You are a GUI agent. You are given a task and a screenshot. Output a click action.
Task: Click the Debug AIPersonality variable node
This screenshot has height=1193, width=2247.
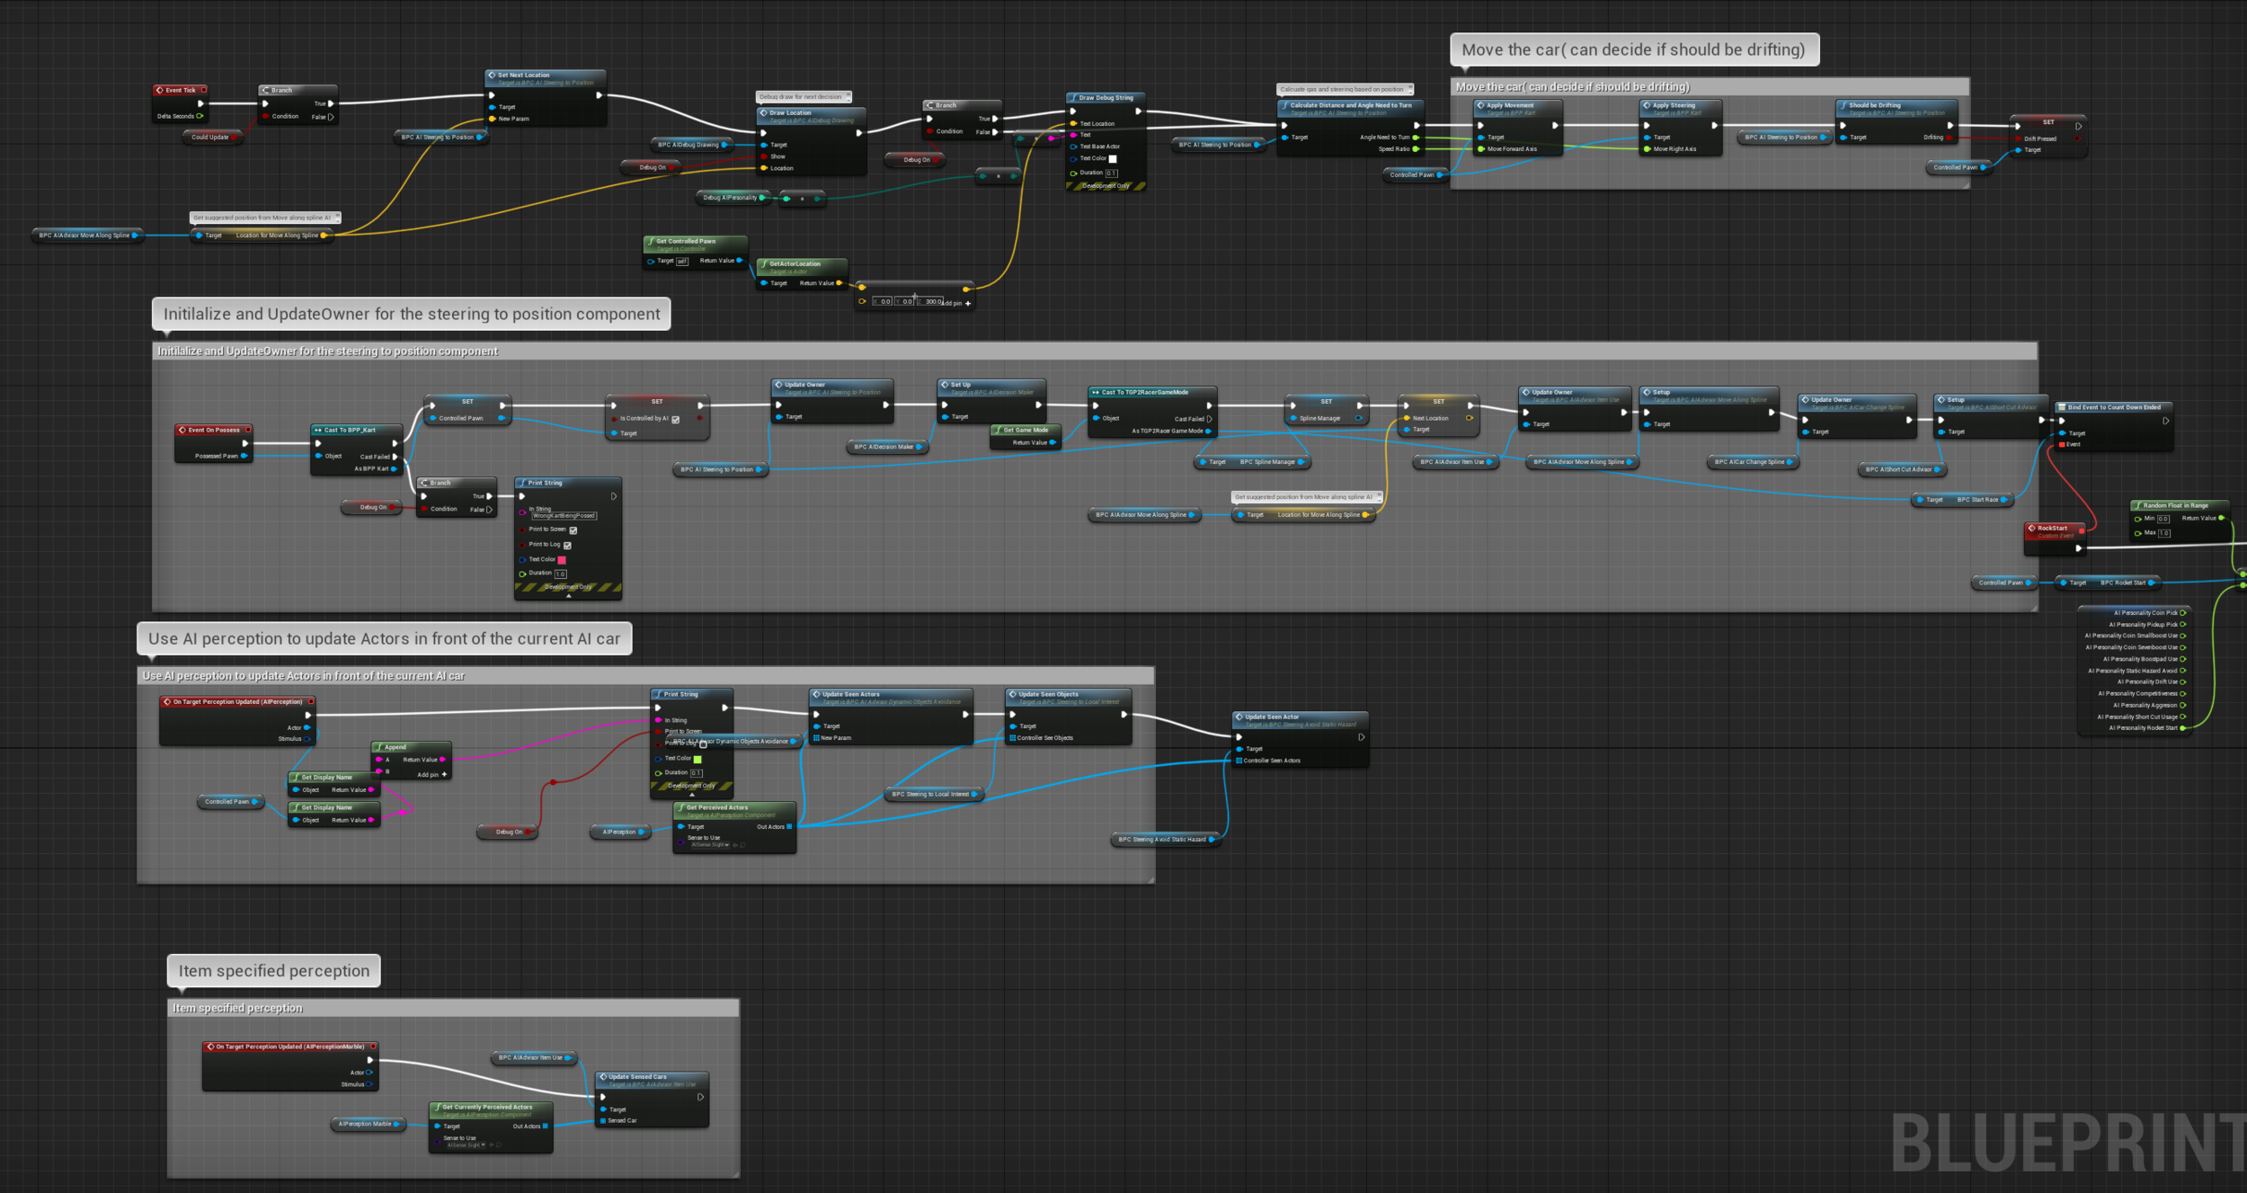730,198
